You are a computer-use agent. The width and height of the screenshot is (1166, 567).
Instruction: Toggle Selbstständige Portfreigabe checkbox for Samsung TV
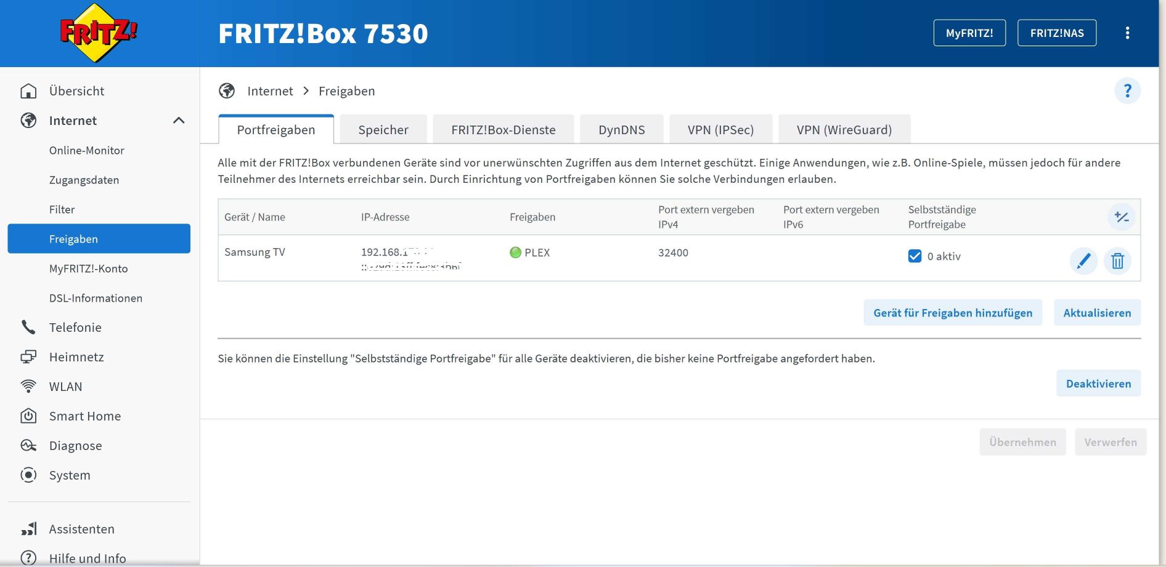pyautogui.click(x=915, y=256)
